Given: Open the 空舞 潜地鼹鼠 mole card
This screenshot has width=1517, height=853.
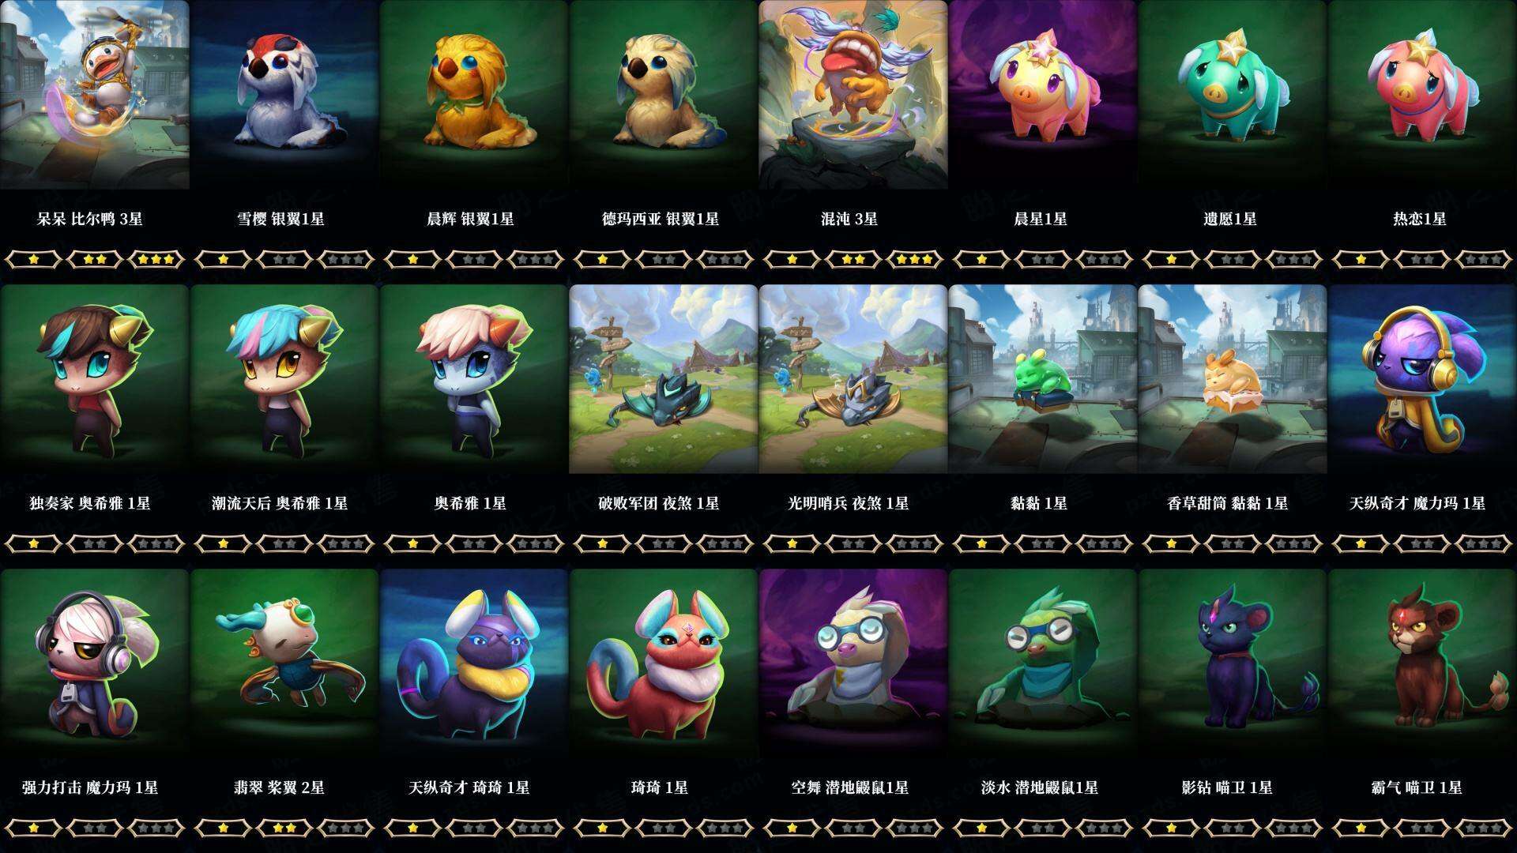Looking at the screenshot, I should (853, 663).
